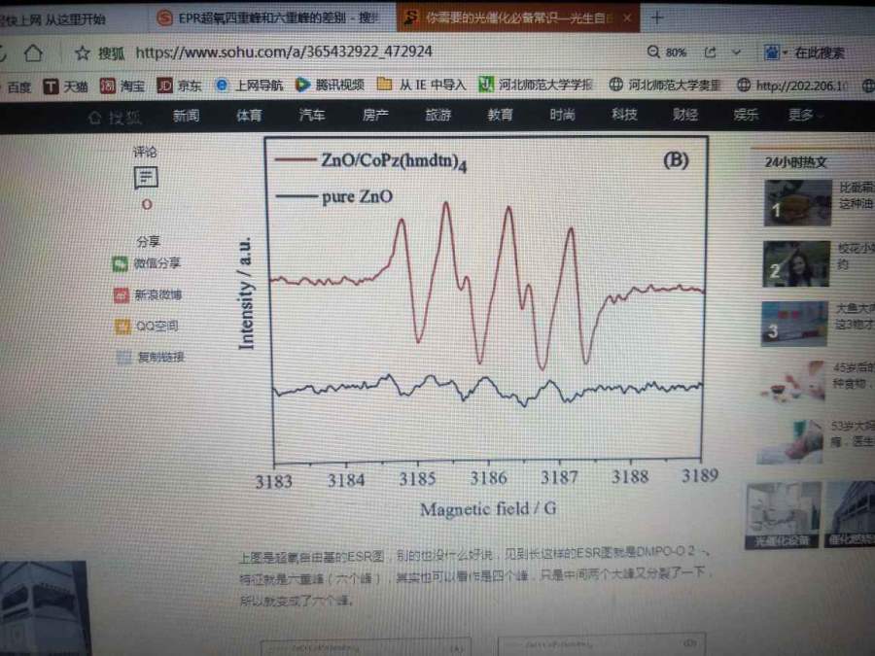Close the active 光催化 tab

tap(627, 17)
